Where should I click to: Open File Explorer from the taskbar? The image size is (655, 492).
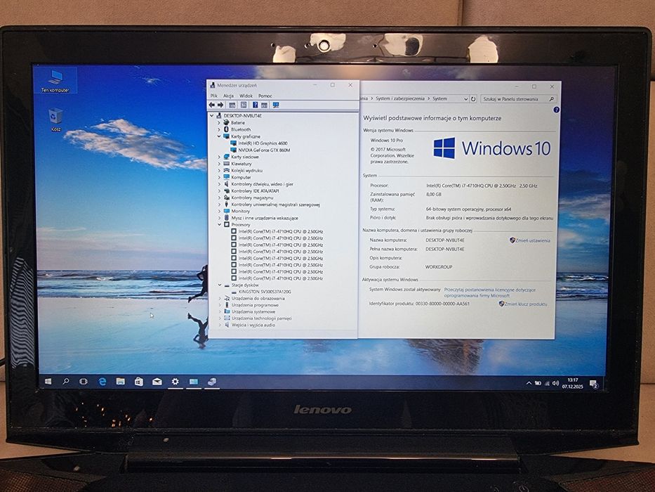120,382
